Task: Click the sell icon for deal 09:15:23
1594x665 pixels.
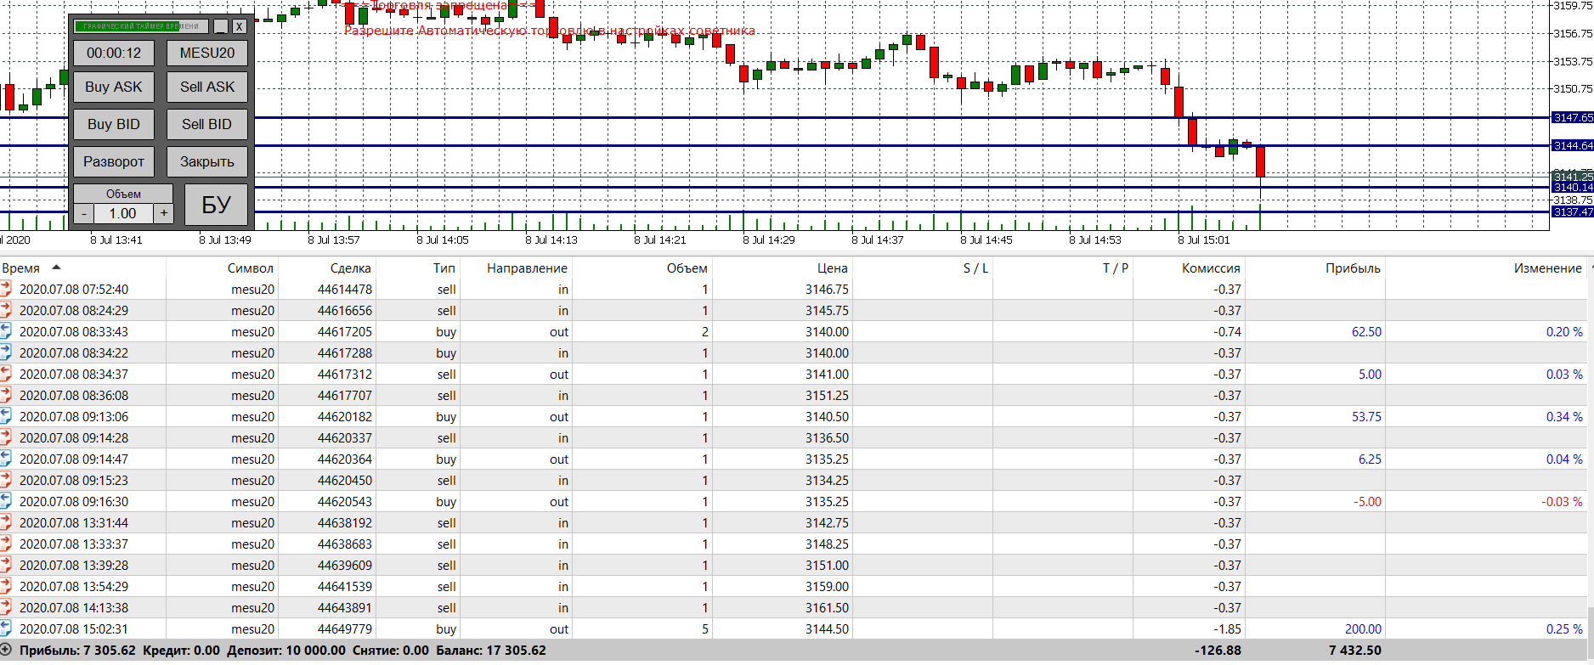Action: click(6, 480)
